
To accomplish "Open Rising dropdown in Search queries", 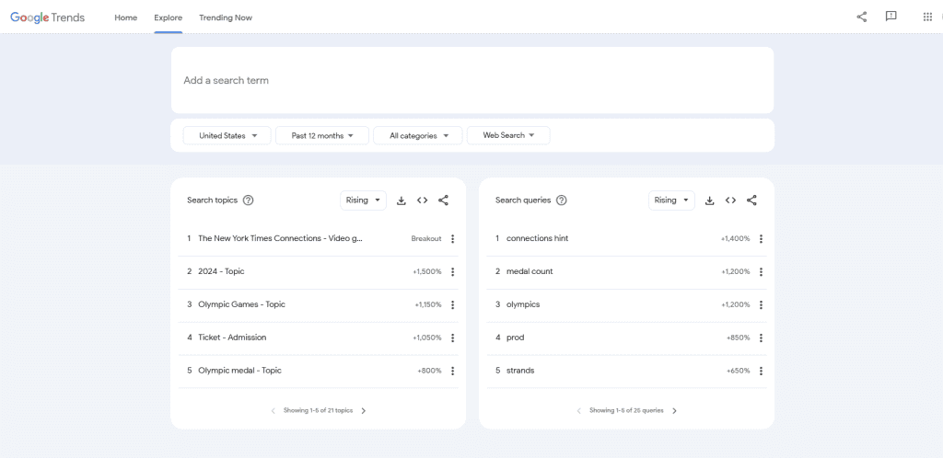I will pyautogui.click(x=671, y=200).
